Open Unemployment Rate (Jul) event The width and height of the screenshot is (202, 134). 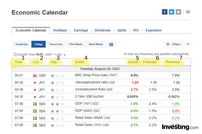[x=94, y=89]
